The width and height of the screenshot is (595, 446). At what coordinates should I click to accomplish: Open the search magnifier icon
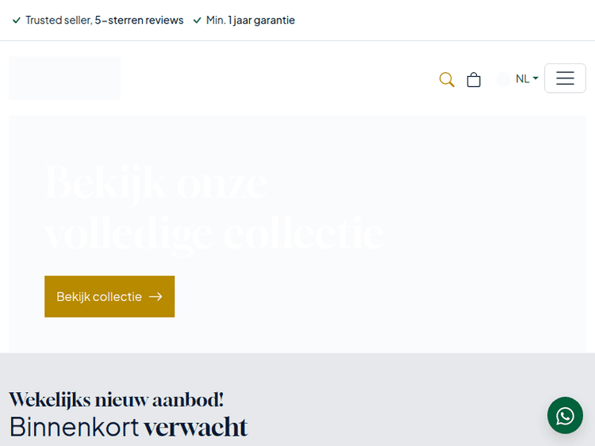coord(447,79)
